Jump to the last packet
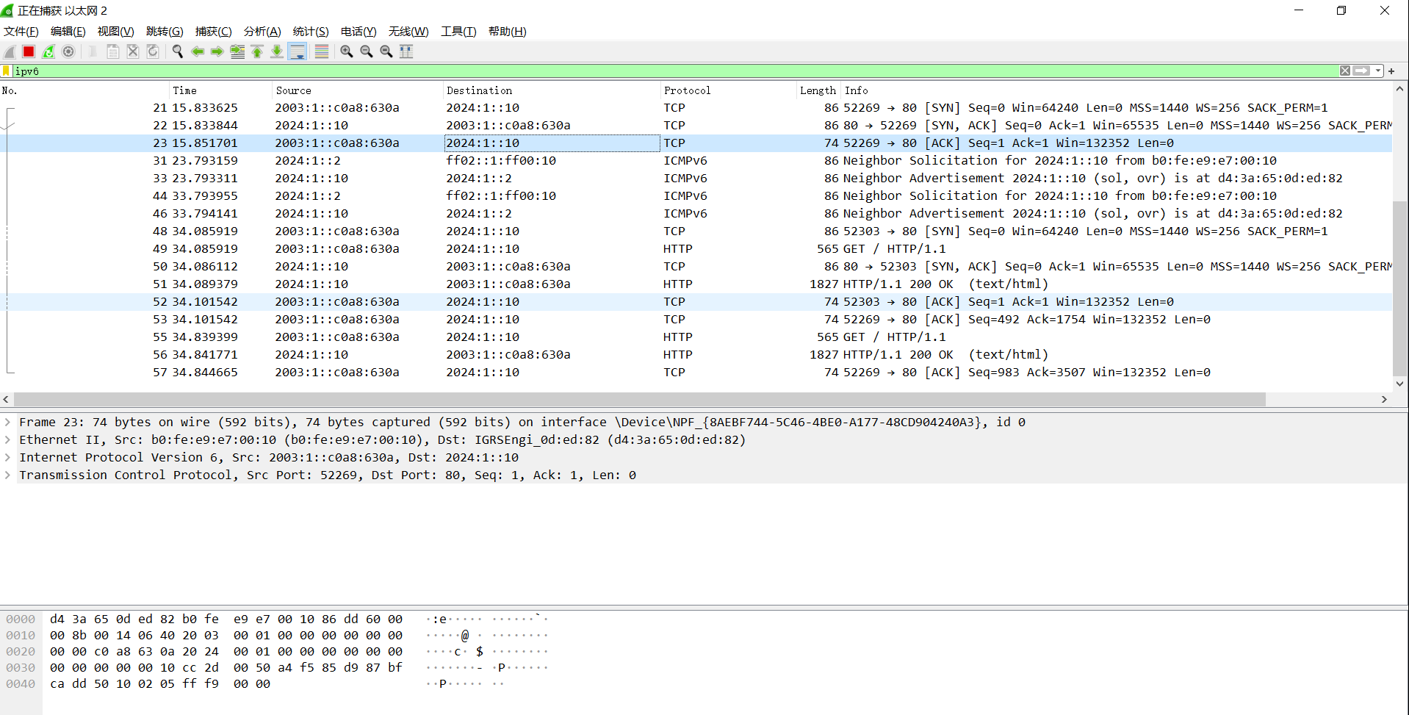This screenshot has width=1409, height=715. pyautogui.click(x=277, y=51)
